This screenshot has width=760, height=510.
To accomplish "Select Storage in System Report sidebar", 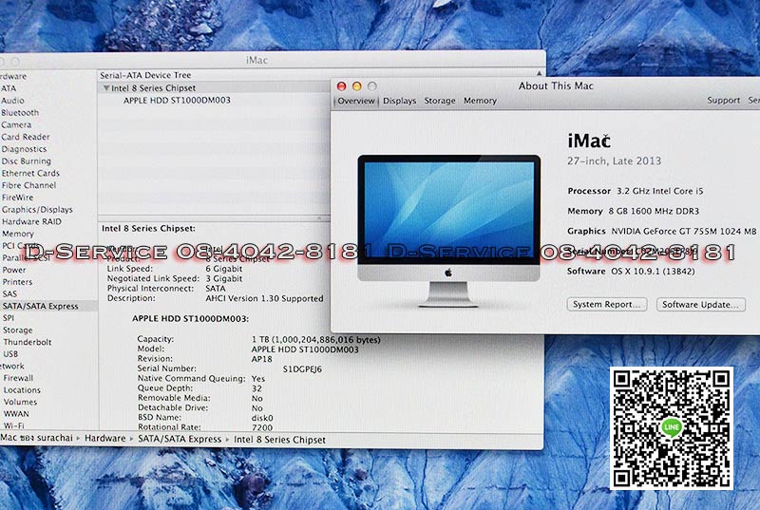I will (x=18, y=330).
